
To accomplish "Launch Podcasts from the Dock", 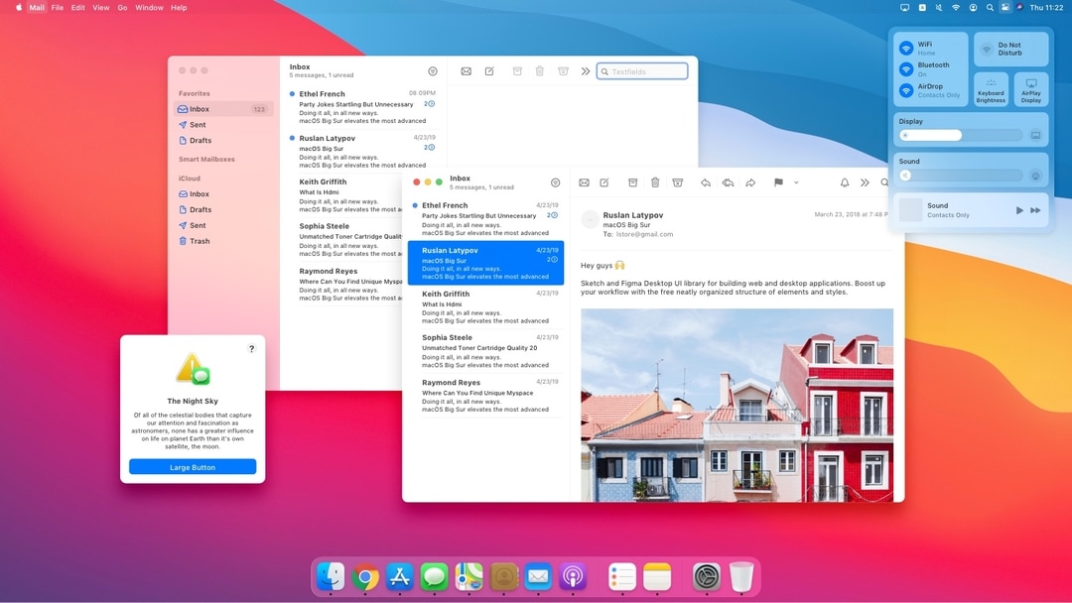I will 571,576.
